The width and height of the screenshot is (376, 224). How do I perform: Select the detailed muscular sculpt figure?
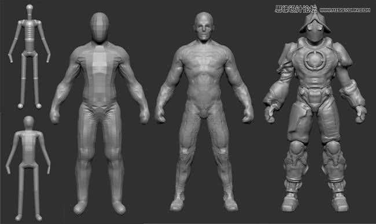(x=204, y=112)
